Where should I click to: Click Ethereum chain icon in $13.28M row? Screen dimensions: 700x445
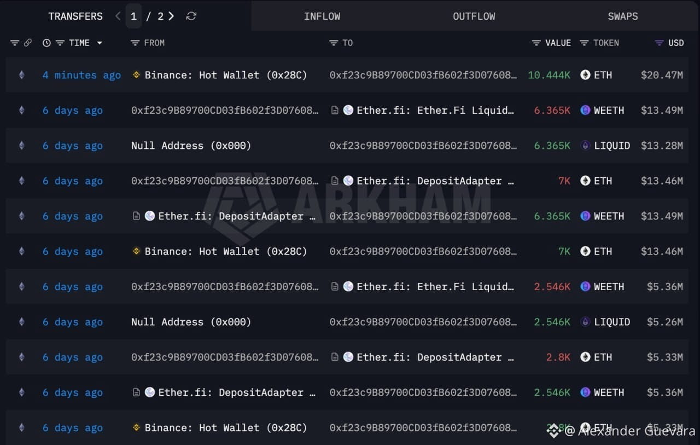point(21,146)
